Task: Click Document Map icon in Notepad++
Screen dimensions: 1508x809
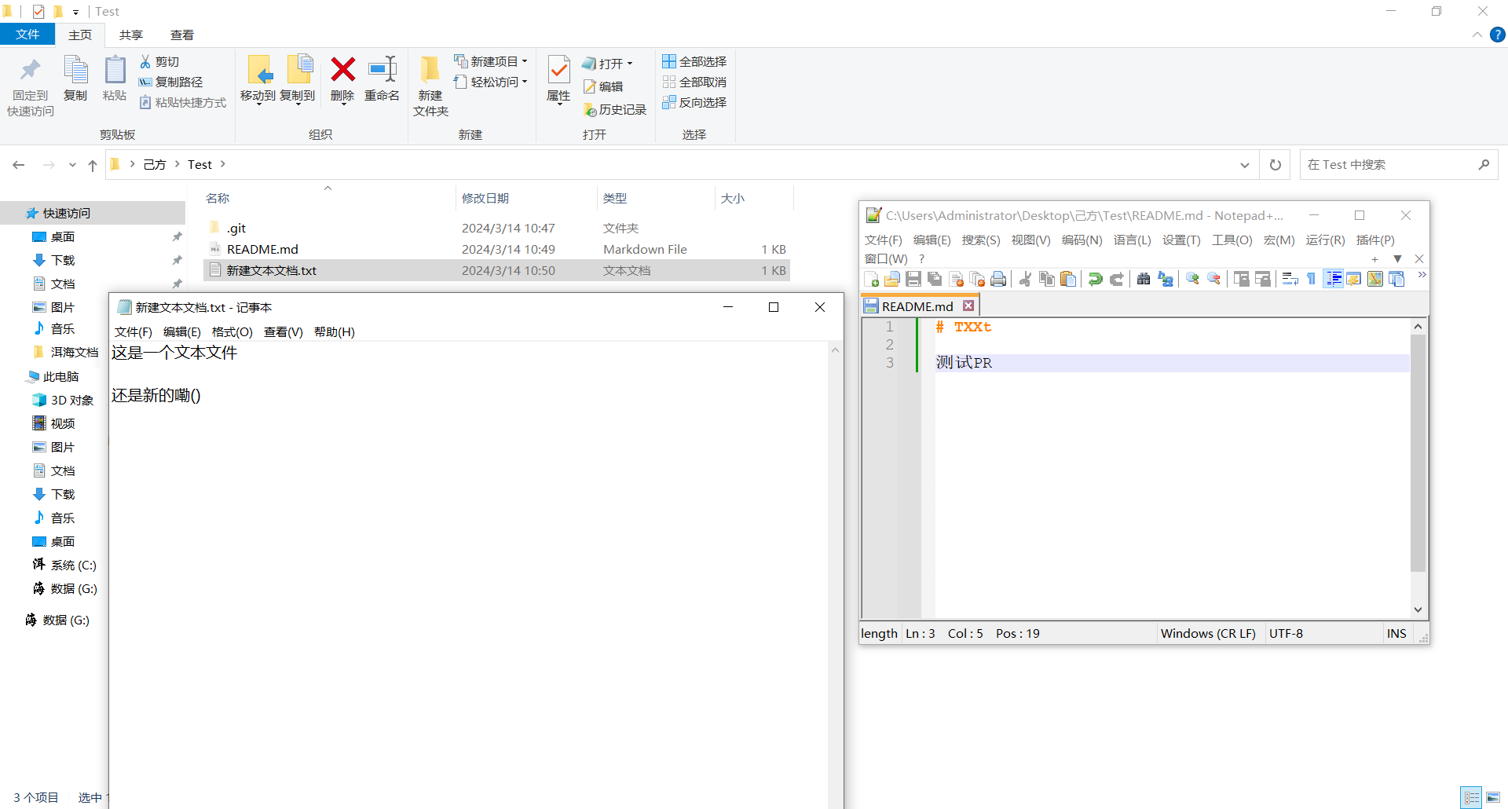Action: (x=1374, y=279)
